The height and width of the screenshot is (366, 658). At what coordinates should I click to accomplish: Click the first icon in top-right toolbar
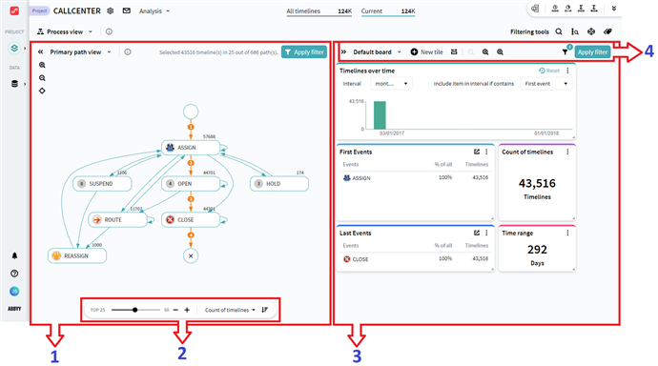point(536,9)
